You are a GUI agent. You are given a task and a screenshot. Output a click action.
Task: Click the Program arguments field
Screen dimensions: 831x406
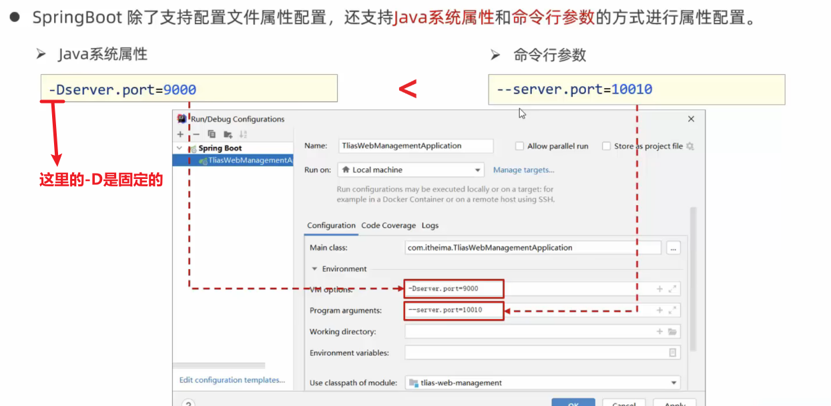click(x=541, y=311)
